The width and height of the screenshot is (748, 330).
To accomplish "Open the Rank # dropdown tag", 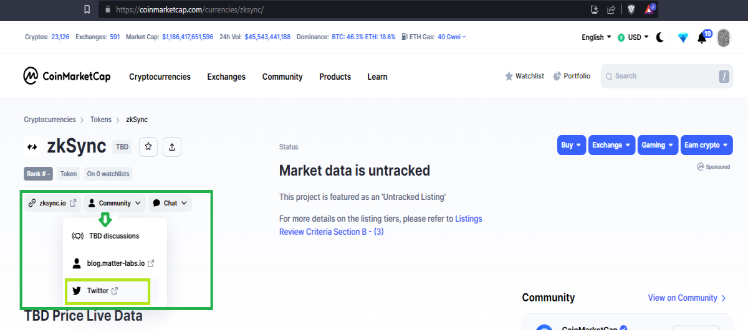I will 38,174.
